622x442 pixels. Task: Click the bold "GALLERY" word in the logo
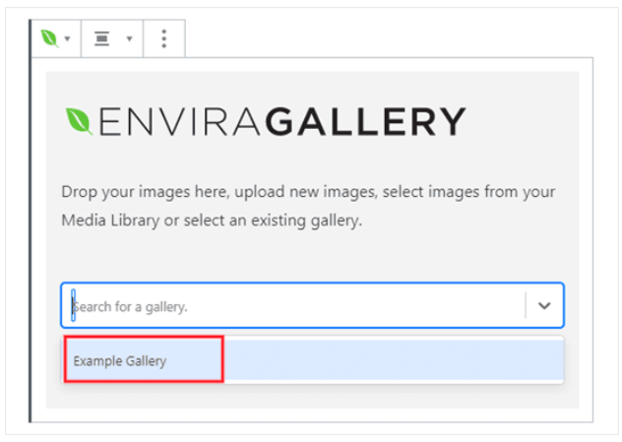[x=365, y=121]
